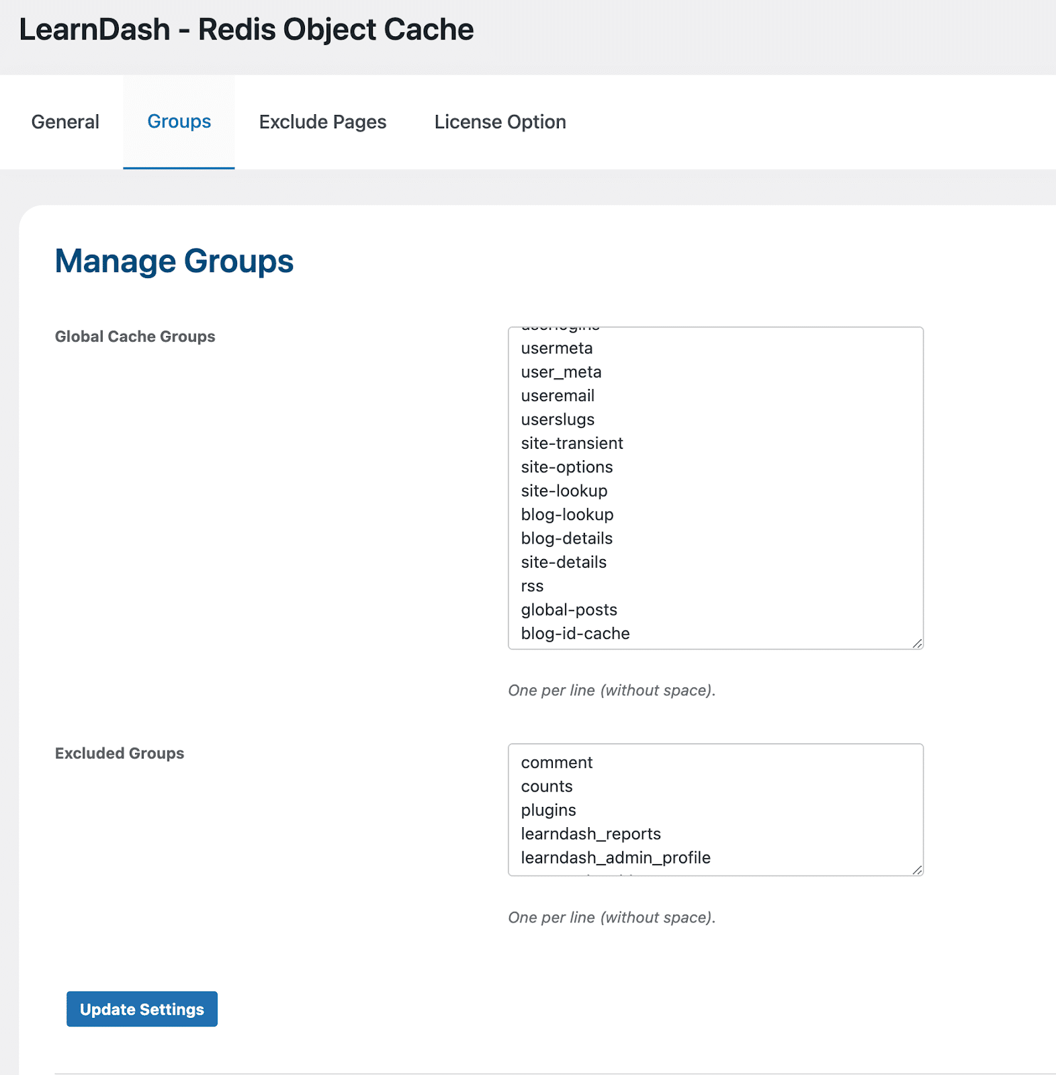Click 'blog-id-cache' entry in groups list
This screenshot has width=1056, height=1075.
click(x=575, y=634)
